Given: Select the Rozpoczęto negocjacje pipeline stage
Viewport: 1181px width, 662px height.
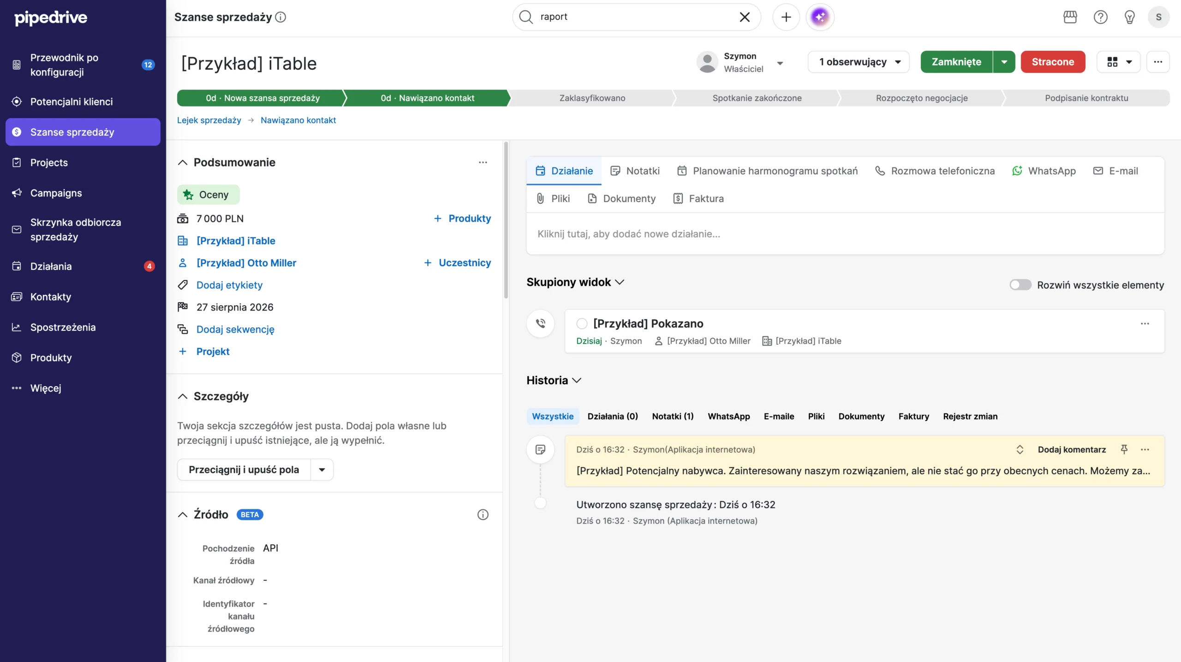Looking at the screenshot, I should click(922, 98).
